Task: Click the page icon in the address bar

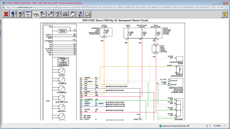Action: (x=4, y=7)
